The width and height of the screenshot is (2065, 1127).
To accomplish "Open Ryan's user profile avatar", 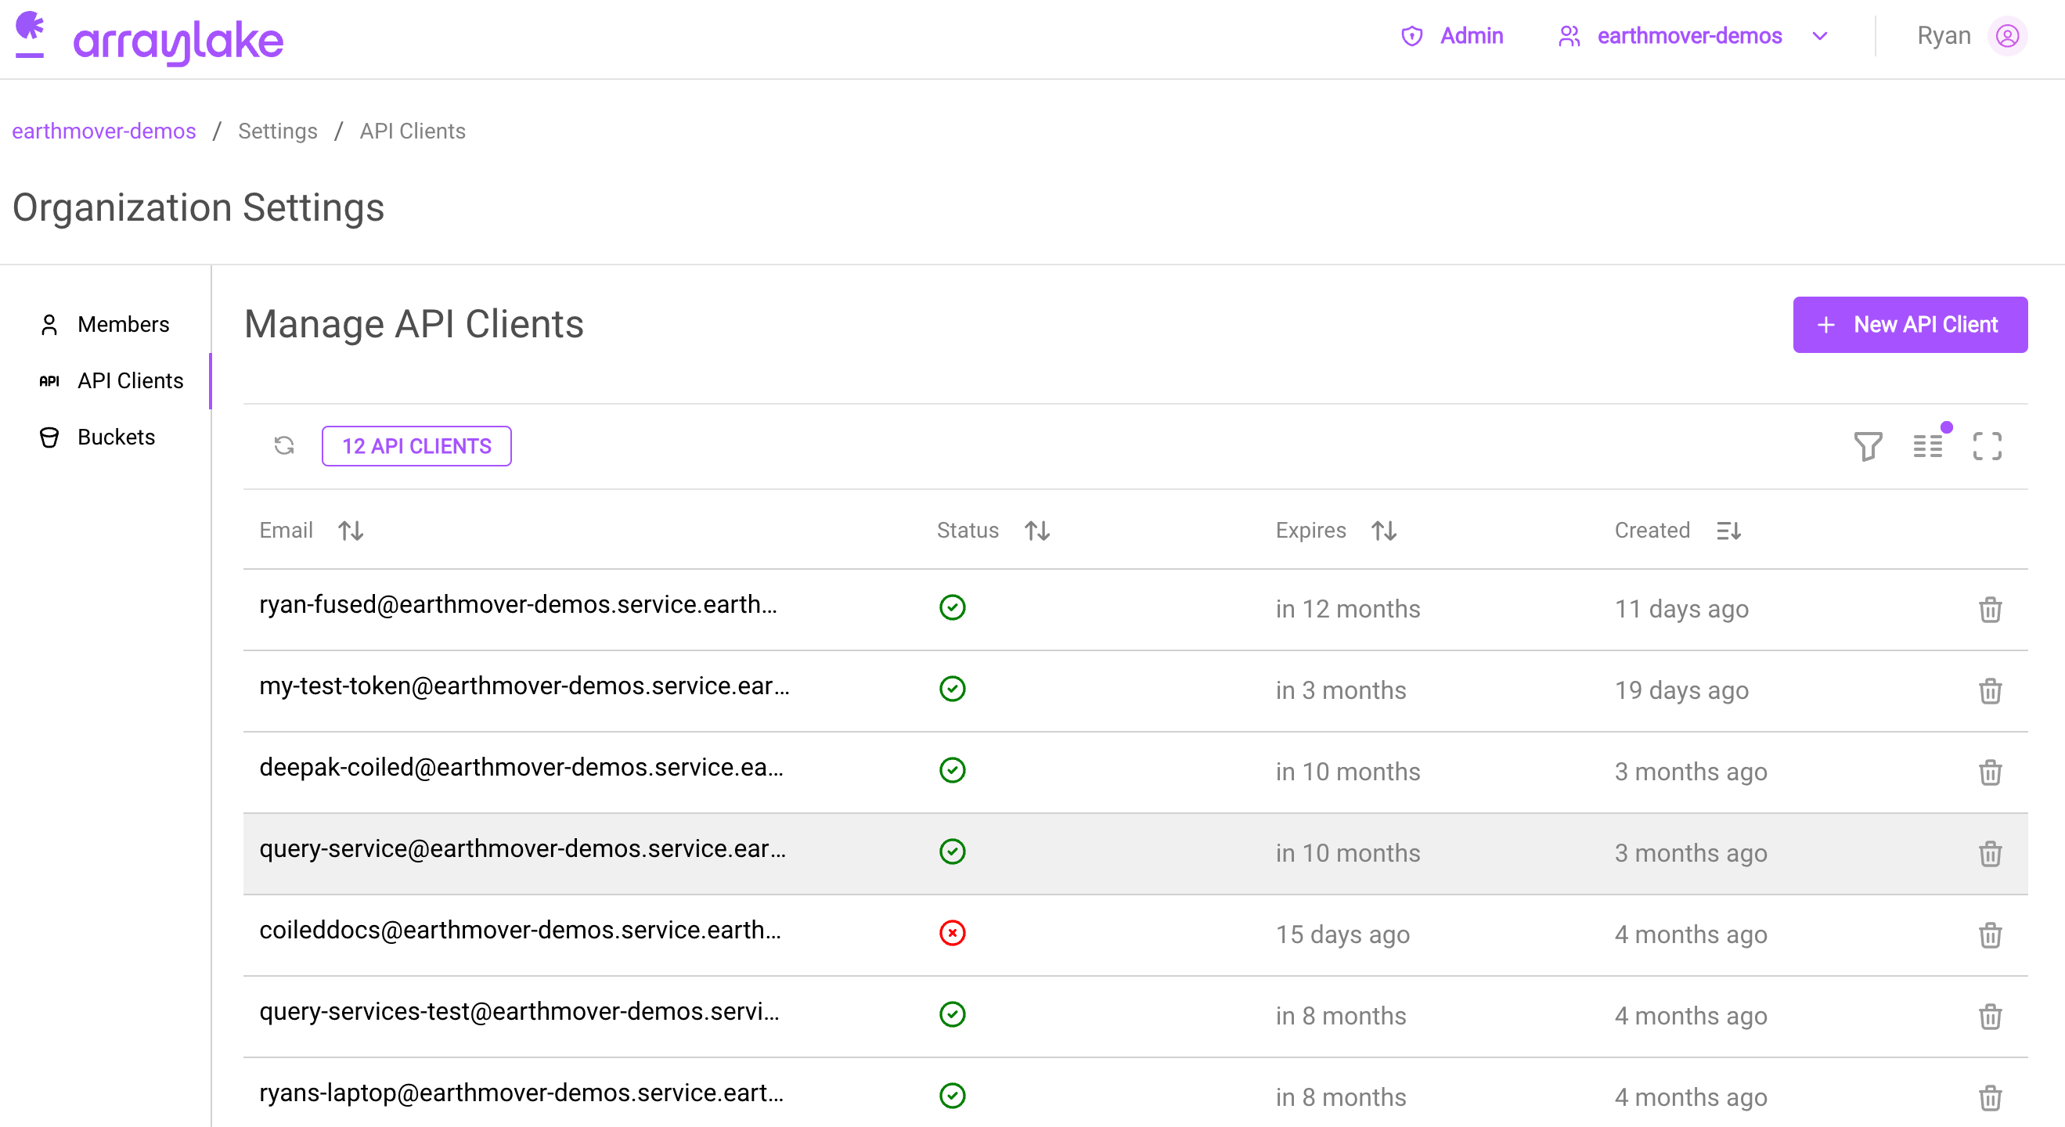I will [2006, 36].
